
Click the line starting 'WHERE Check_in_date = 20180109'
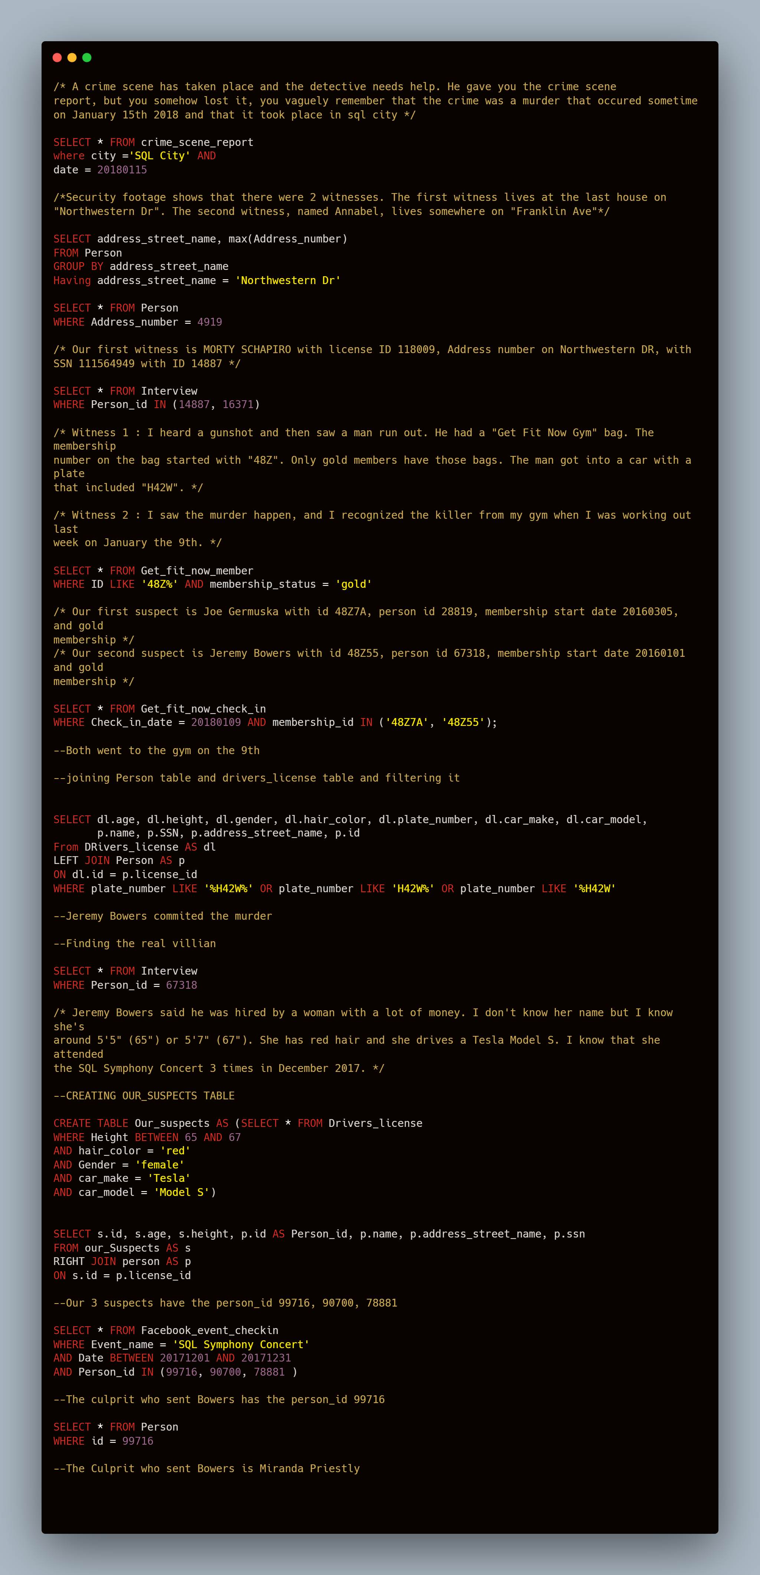coord(275,722)
